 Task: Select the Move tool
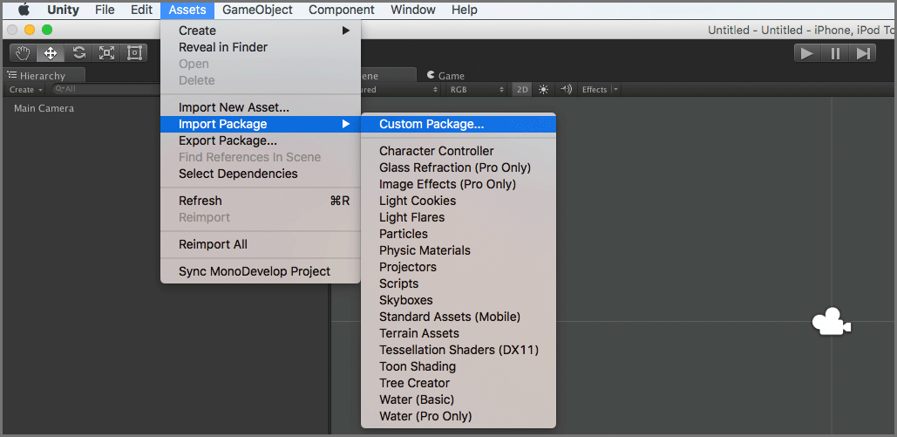(51, 53)
